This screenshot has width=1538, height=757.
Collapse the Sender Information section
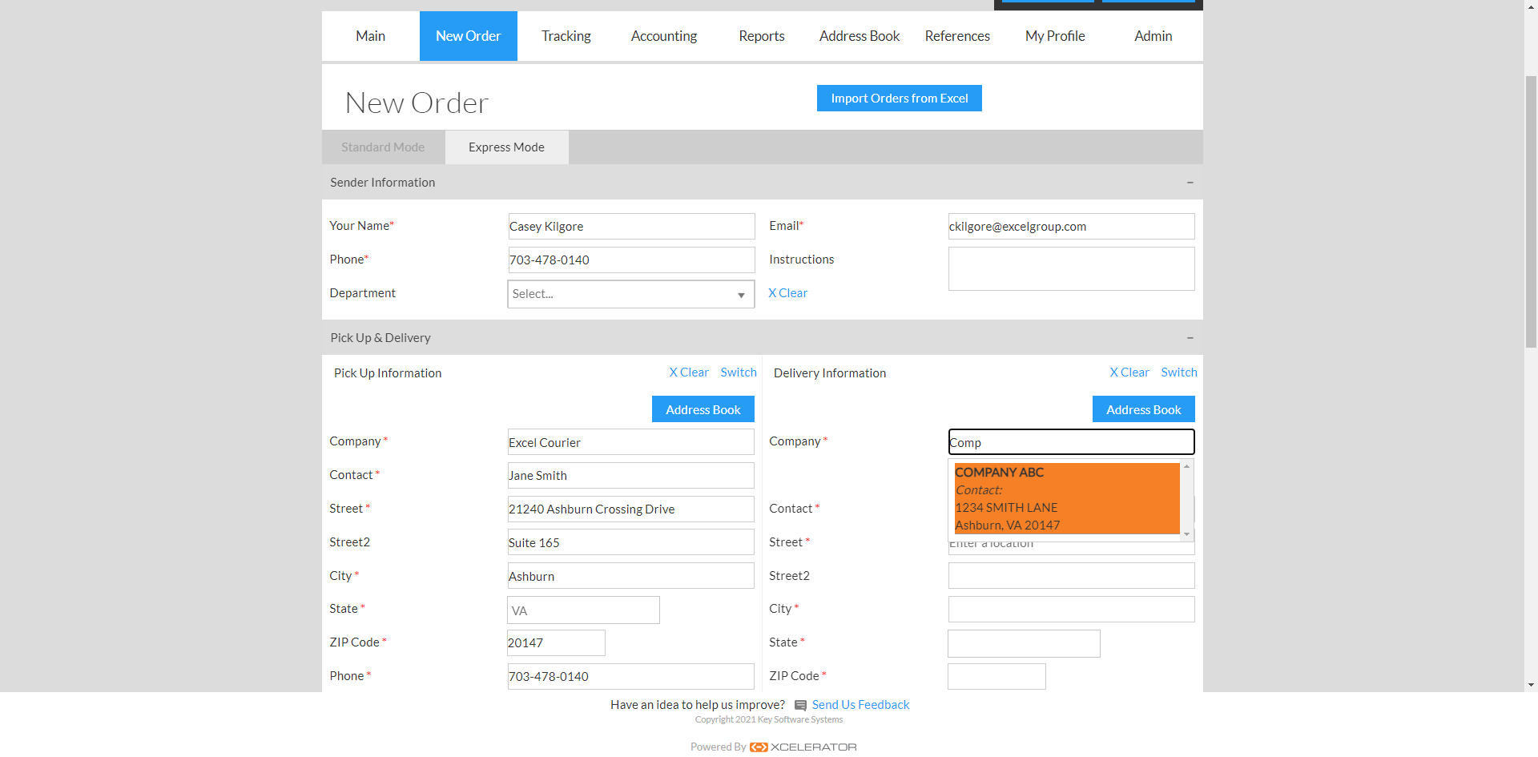coord(1190,183)
